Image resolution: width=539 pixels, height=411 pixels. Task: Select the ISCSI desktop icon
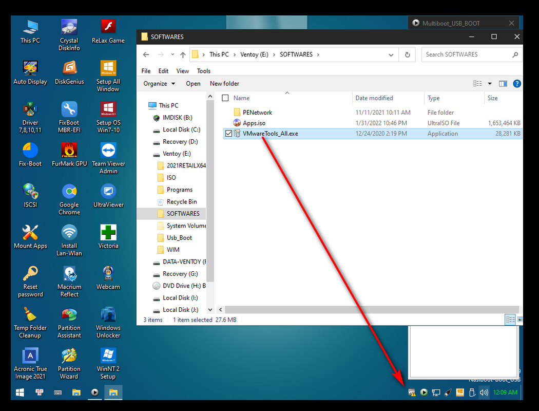(x=30, y=196)
